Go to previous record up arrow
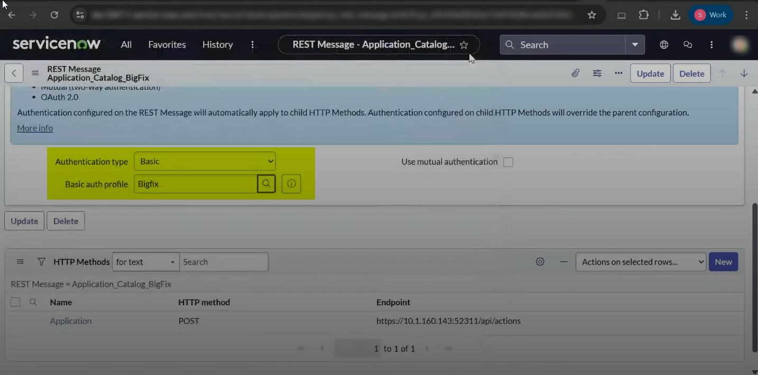 tap(723, 73)
